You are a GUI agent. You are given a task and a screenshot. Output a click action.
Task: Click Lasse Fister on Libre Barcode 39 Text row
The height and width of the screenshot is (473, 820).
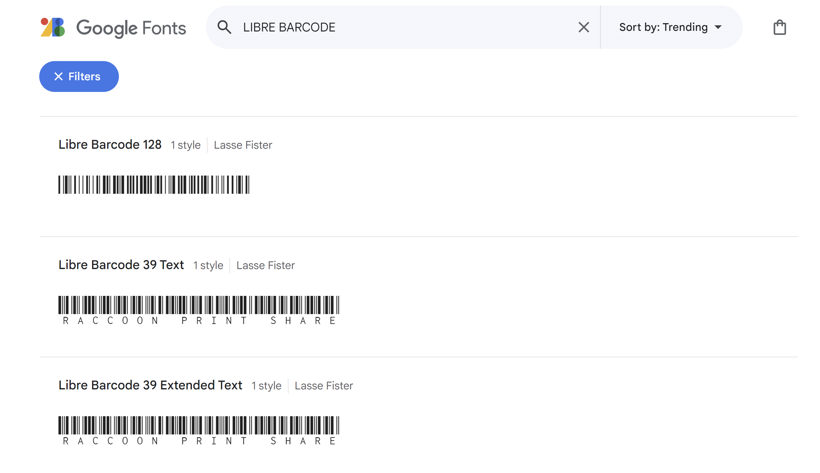(265, 265)
